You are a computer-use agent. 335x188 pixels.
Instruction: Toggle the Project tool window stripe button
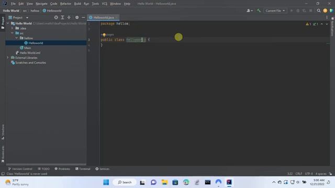3,22
